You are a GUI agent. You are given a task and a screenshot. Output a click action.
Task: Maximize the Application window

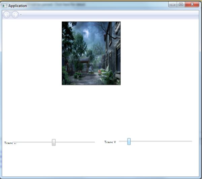(181, 4)
